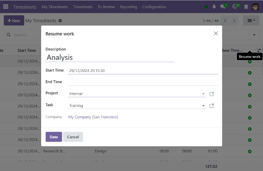Click the 1-44 / 44 pager counter
The image size is (263, 171).
click(210, 21)
